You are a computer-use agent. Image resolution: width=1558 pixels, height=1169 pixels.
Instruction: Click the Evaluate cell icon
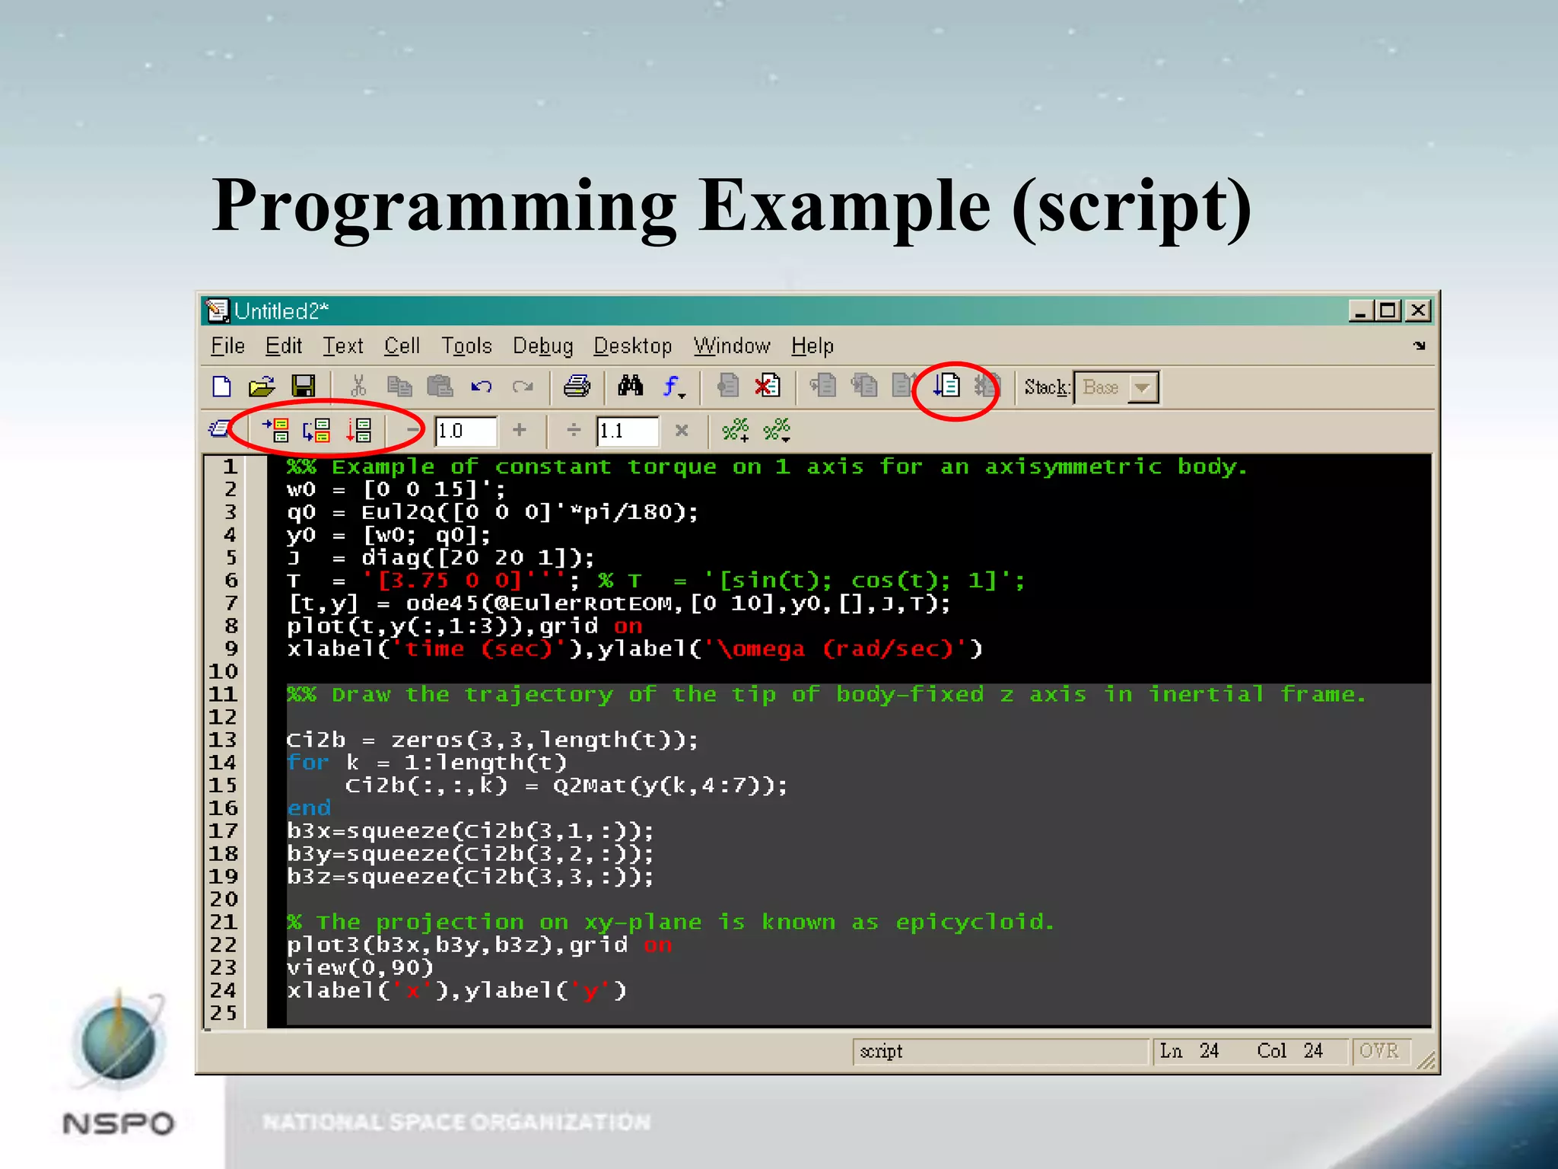[x=276, y=431]
